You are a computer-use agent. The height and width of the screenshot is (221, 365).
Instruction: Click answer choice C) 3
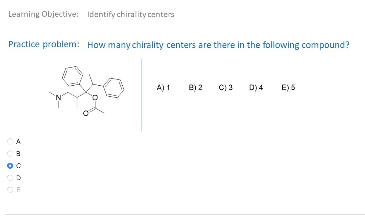tap(226, 88)
